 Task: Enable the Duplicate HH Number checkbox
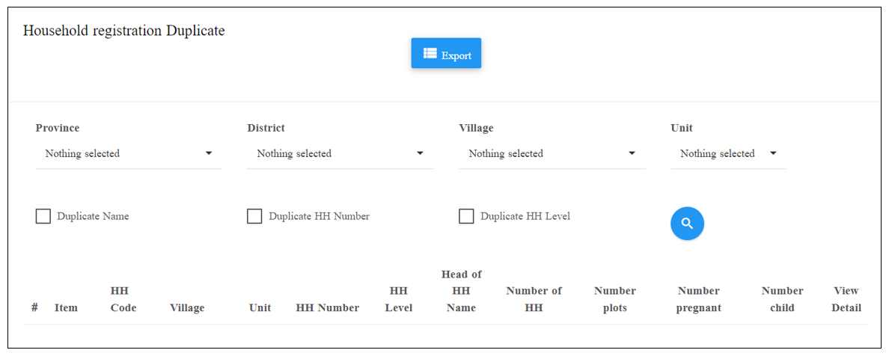[x=254, y=216]
